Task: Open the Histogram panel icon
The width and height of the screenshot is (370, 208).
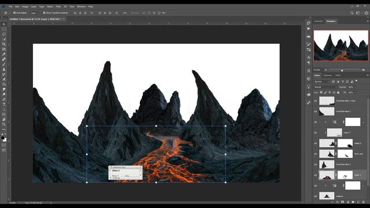Action: (x=309, y=36)
